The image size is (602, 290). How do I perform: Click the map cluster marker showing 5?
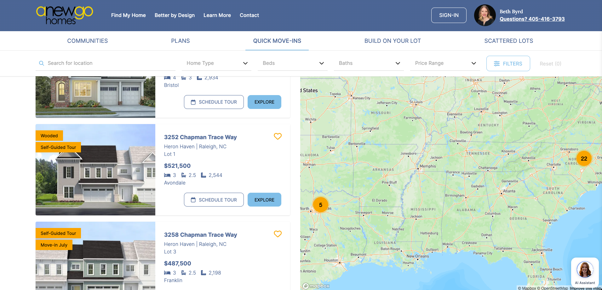320,205
